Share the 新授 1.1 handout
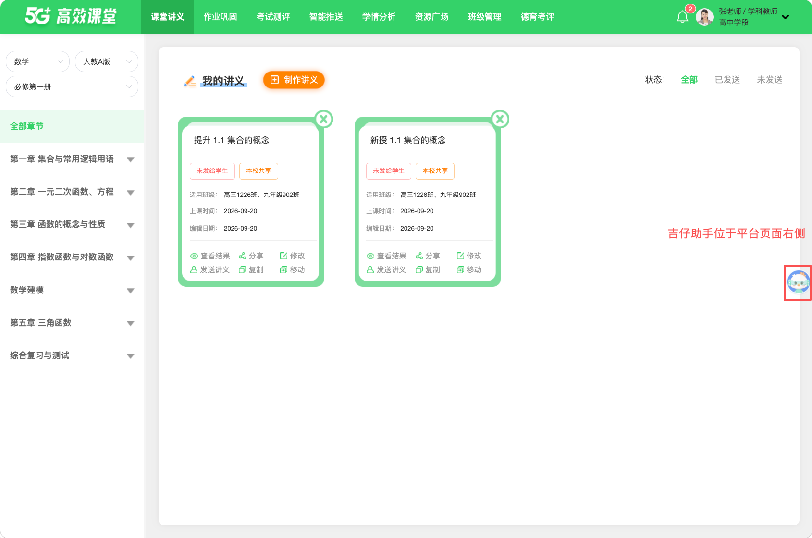812x538 pixels. point(428,256)
